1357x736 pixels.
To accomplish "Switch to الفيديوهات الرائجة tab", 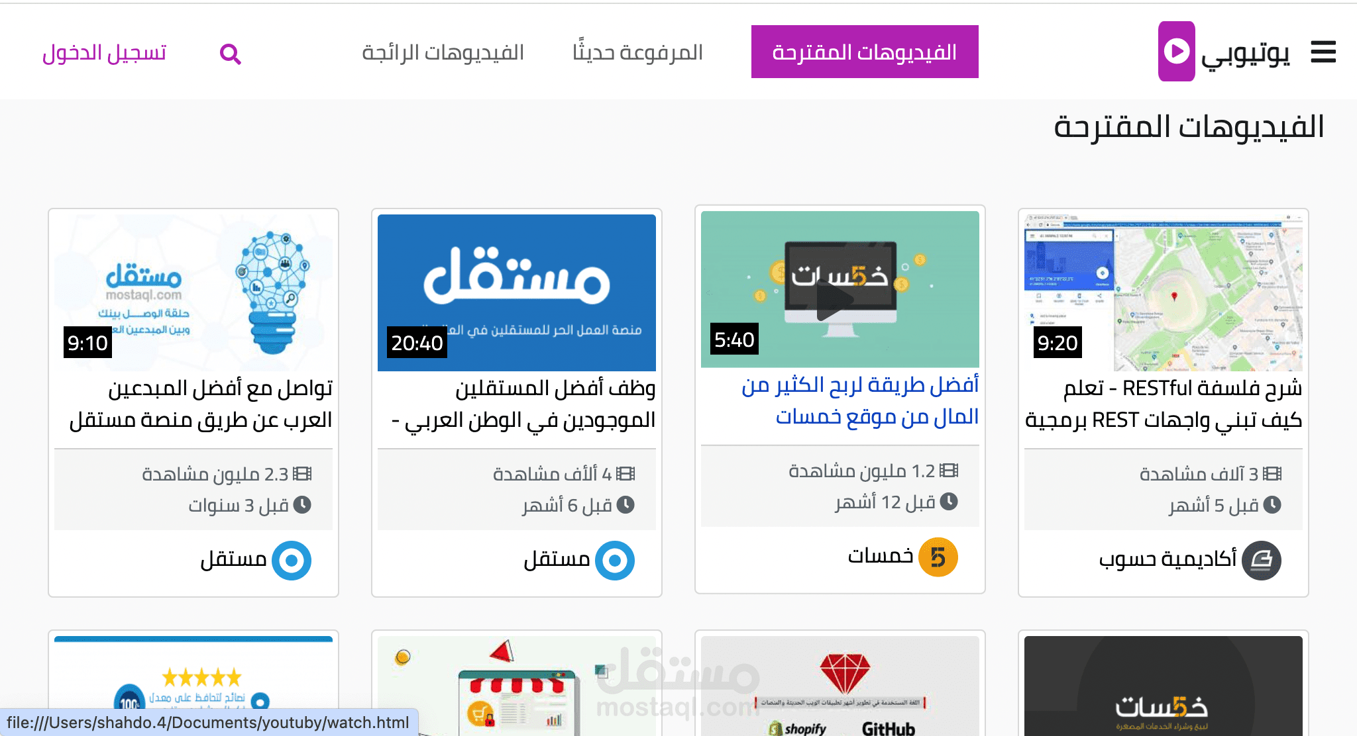I will pos(443,52).
